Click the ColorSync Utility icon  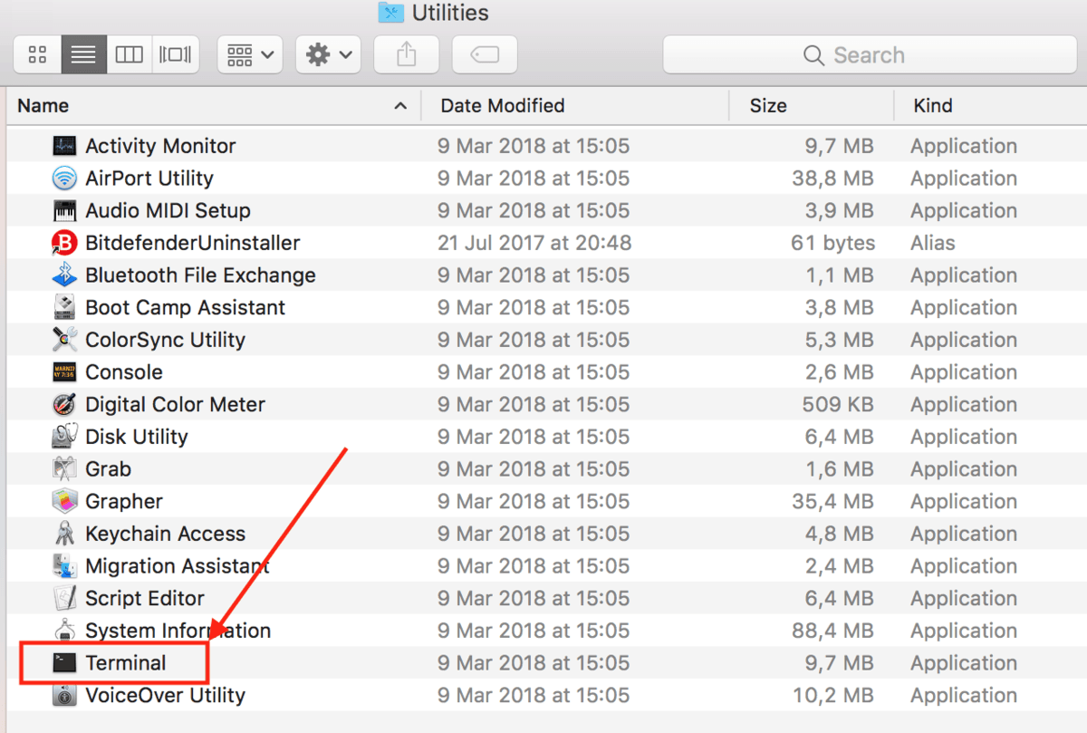pyautogui.click(x=65, y=340)
